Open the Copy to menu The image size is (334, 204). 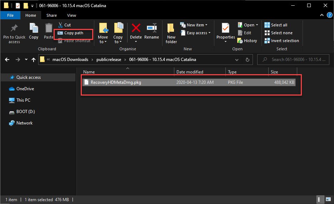pos(118,33)
